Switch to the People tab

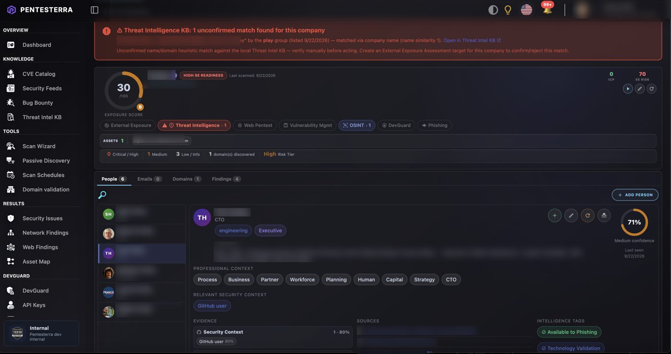pyautogui.click(x=114, y=179)
